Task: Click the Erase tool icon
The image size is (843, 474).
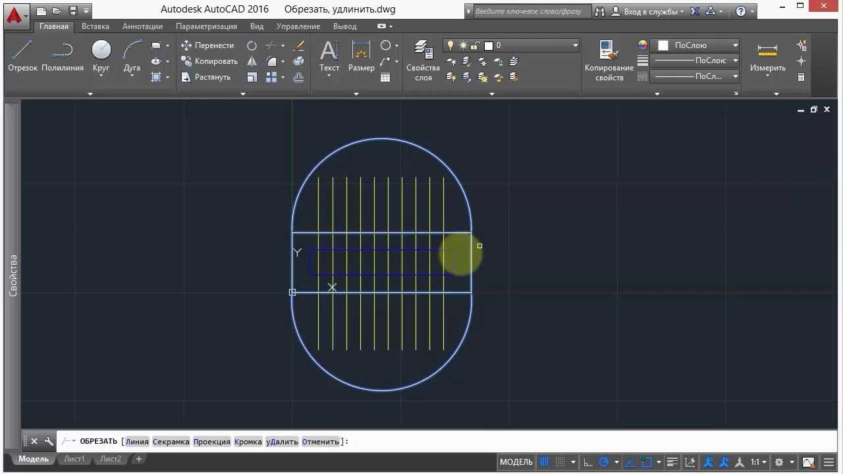Action: pos(298,45)
